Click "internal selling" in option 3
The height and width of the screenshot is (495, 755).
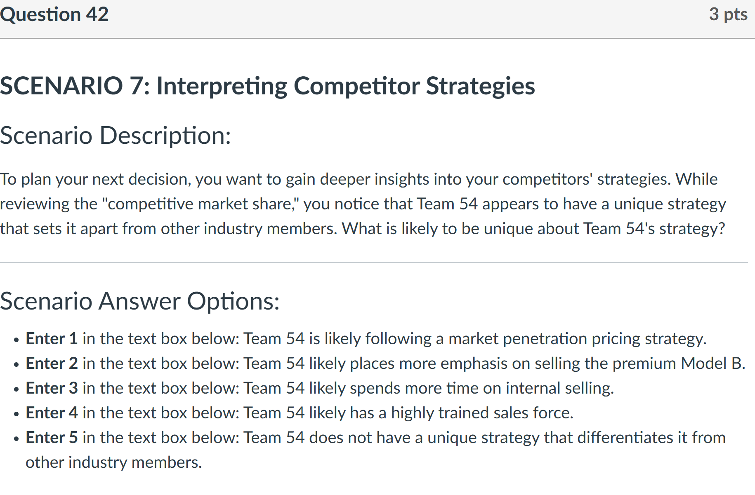point(559,388)
